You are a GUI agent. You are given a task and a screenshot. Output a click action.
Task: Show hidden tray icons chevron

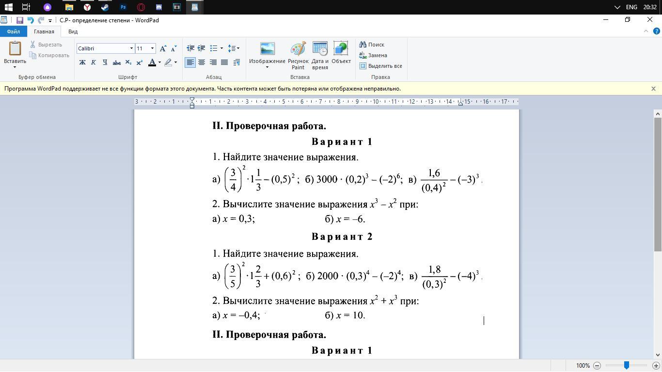pyautogui.click(x=617, y=7)
